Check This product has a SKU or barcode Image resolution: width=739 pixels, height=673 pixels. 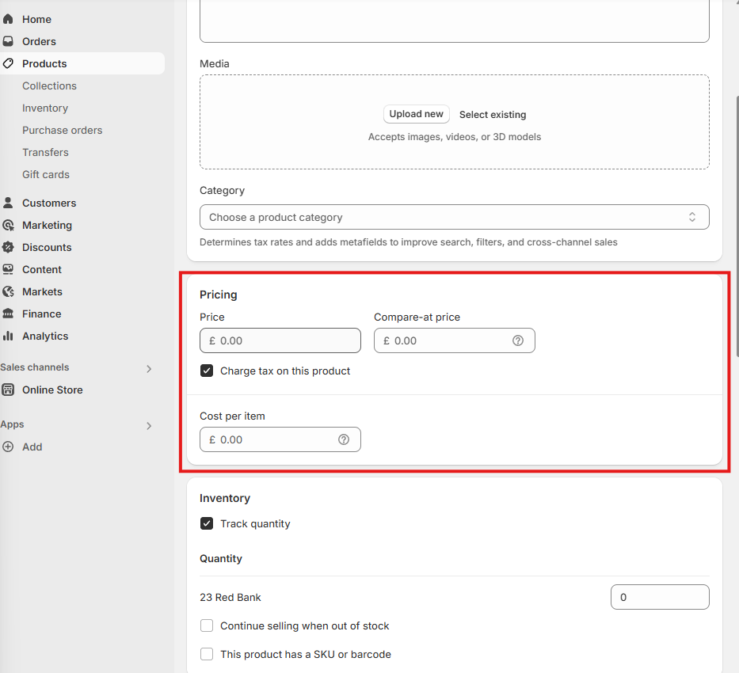(207, 654)
